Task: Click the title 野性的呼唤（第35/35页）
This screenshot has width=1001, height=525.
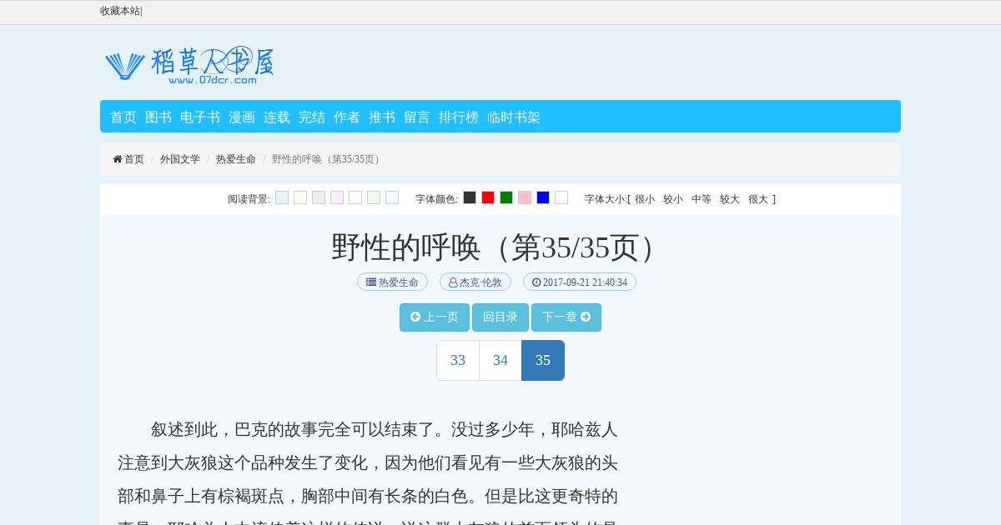Action: pos(500,247)
